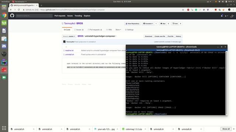Close the BROS/uninstall-hyperledger tab
Image resolution: width=236 pixels, height=132 pixels.
[37, 5]
